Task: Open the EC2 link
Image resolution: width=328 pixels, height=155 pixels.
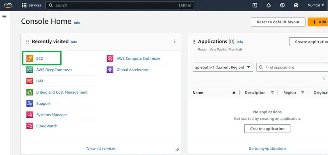Action: pyautogui.click(x=39, y=58)
